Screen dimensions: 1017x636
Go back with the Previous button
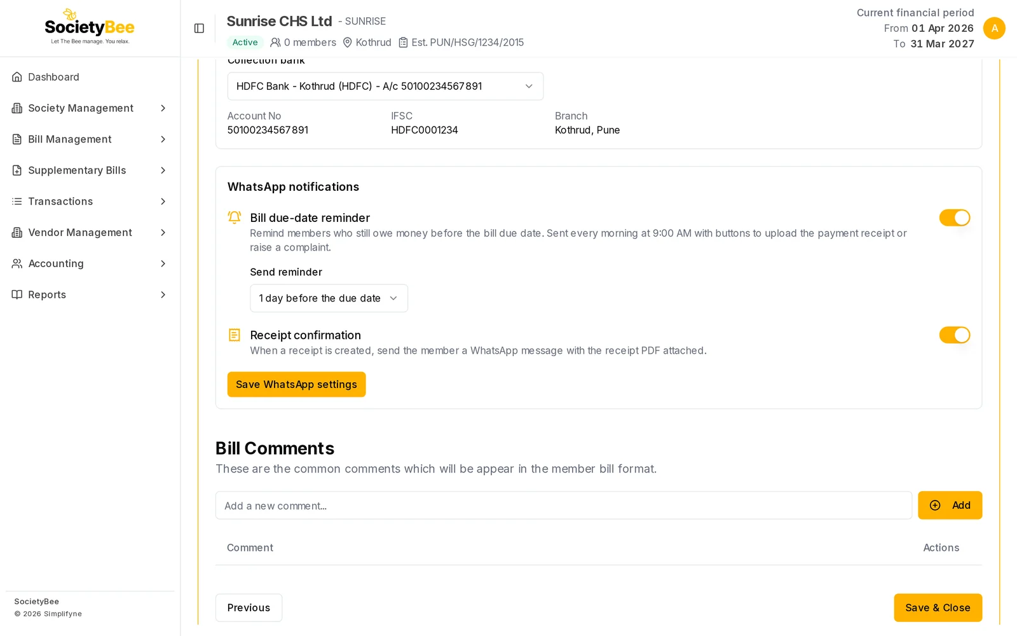coord(249,608)
